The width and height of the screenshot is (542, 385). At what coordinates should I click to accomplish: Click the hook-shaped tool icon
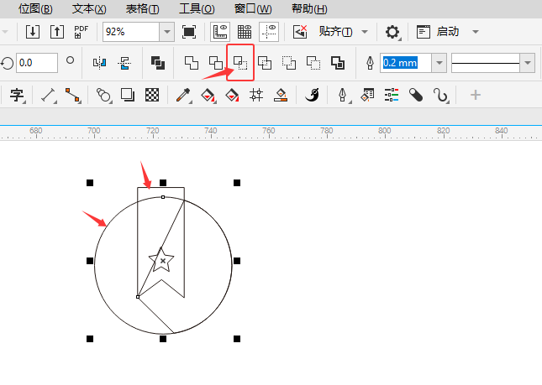[440, 95]
